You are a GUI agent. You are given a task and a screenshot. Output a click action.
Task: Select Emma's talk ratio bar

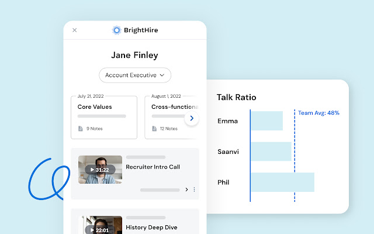267,121
